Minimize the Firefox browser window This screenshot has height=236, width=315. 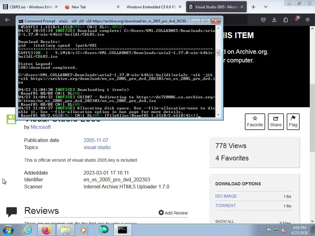tap(289, 3)
